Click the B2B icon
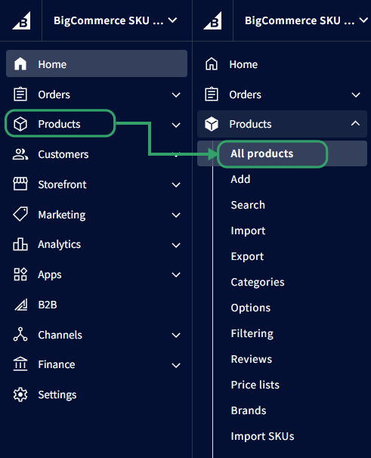The image size is (371, 458). coord(21,305)
